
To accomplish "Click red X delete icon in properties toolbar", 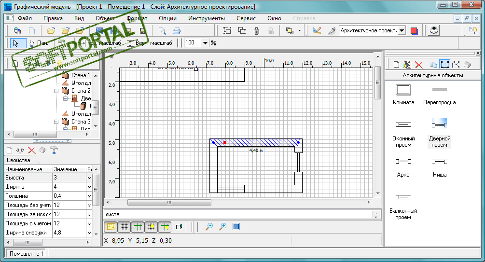I will click(x=31, y=150).
